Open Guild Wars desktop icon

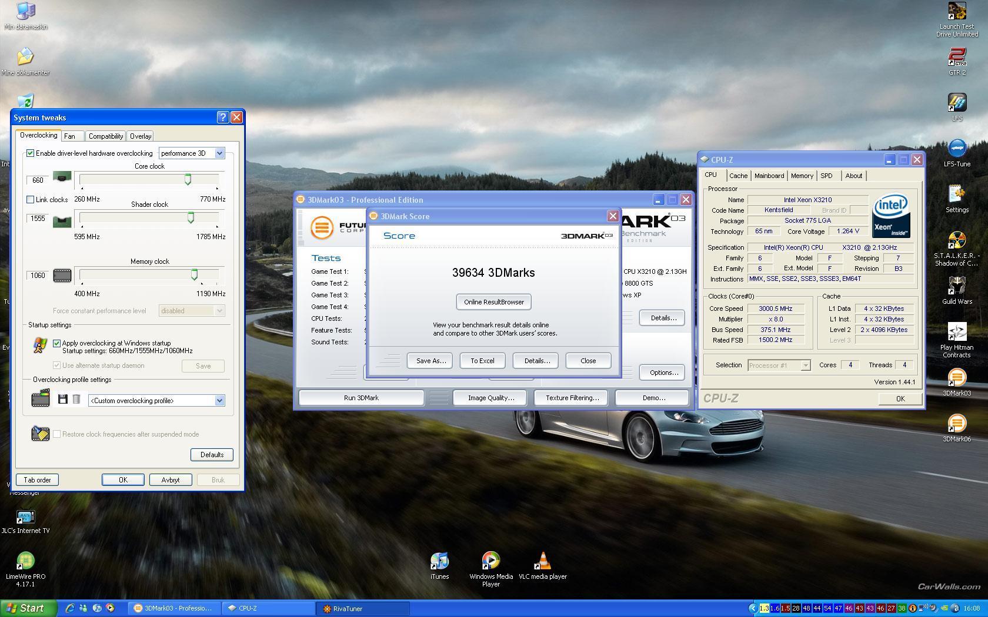pyautogui.click(x=957, y=290)
